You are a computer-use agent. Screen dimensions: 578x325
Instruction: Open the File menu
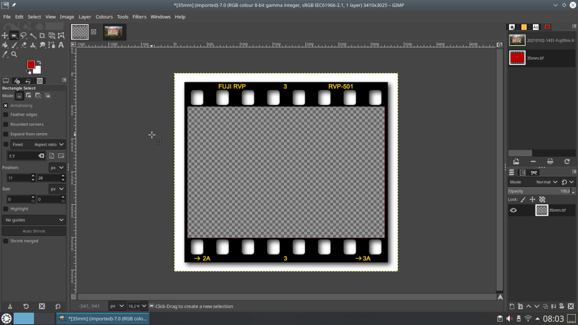pos(7,16)
